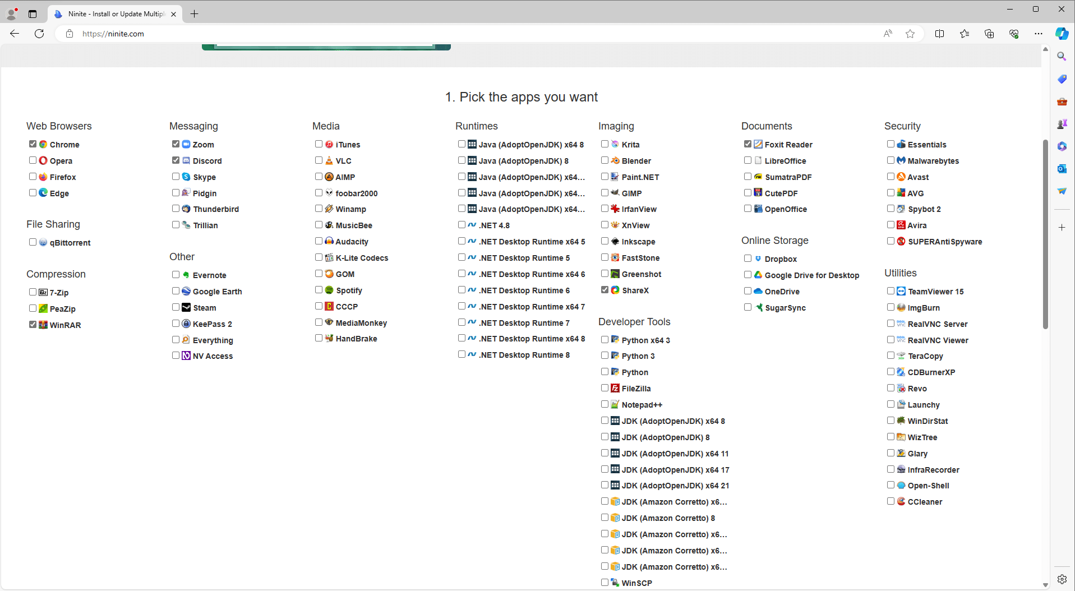Screen dimensions: 1075x591
Task: Open Copilot from the Edge toolbar
Action: tap(1062, 34)
